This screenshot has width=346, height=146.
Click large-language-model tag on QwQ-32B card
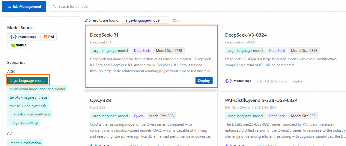click(x=110, y=116)
